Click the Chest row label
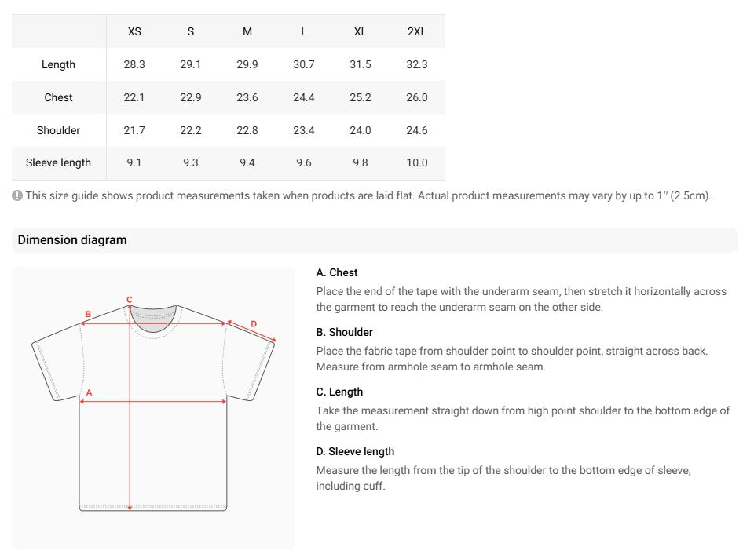The width and height of the screenshot is (743, 558). (58, 97)
